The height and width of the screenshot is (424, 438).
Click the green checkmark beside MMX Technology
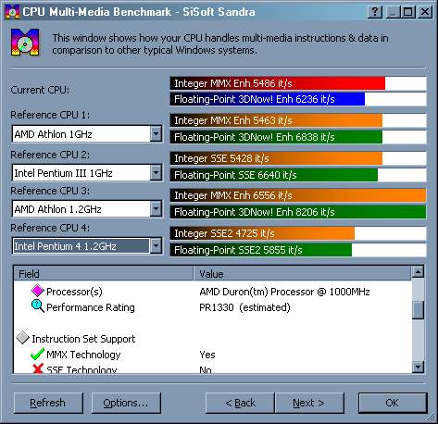pos(37,354)
